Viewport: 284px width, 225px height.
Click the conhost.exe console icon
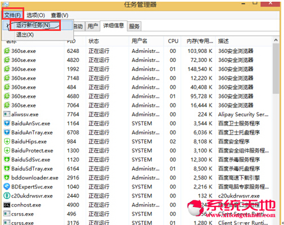point(7,205)
